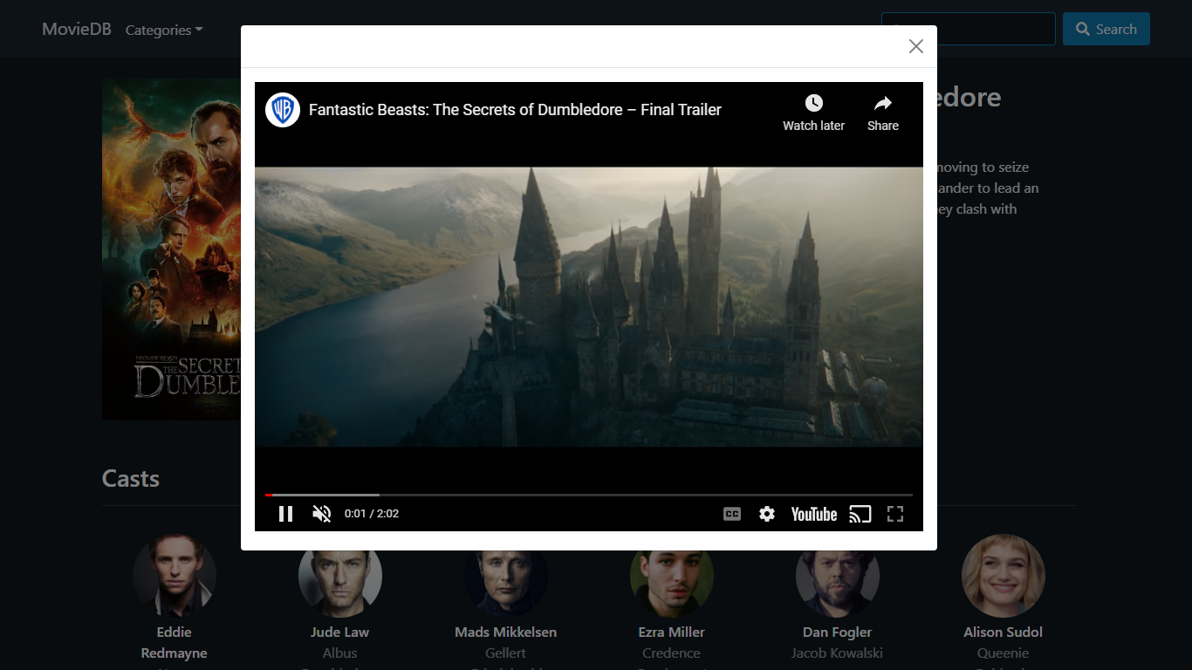Image resolution: width=1192 pixels, height=670 pixels.
Task: Click the movie poster image
Action: pos(172,250)
